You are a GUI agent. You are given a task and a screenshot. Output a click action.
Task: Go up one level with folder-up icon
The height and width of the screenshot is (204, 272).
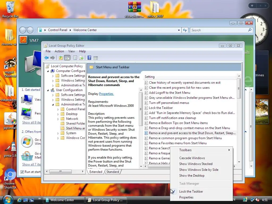point(61,58)
